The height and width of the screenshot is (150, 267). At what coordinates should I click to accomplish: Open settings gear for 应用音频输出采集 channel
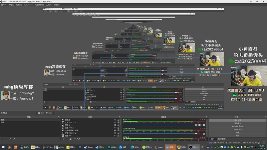click(x=204, y=134)
